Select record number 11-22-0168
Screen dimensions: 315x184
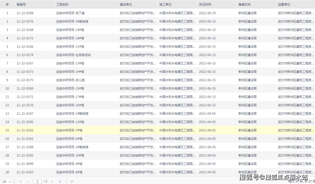click(x=25, y=30)
